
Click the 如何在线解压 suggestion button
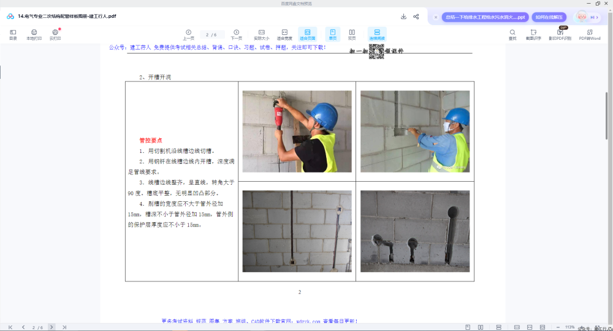[549, 17]
